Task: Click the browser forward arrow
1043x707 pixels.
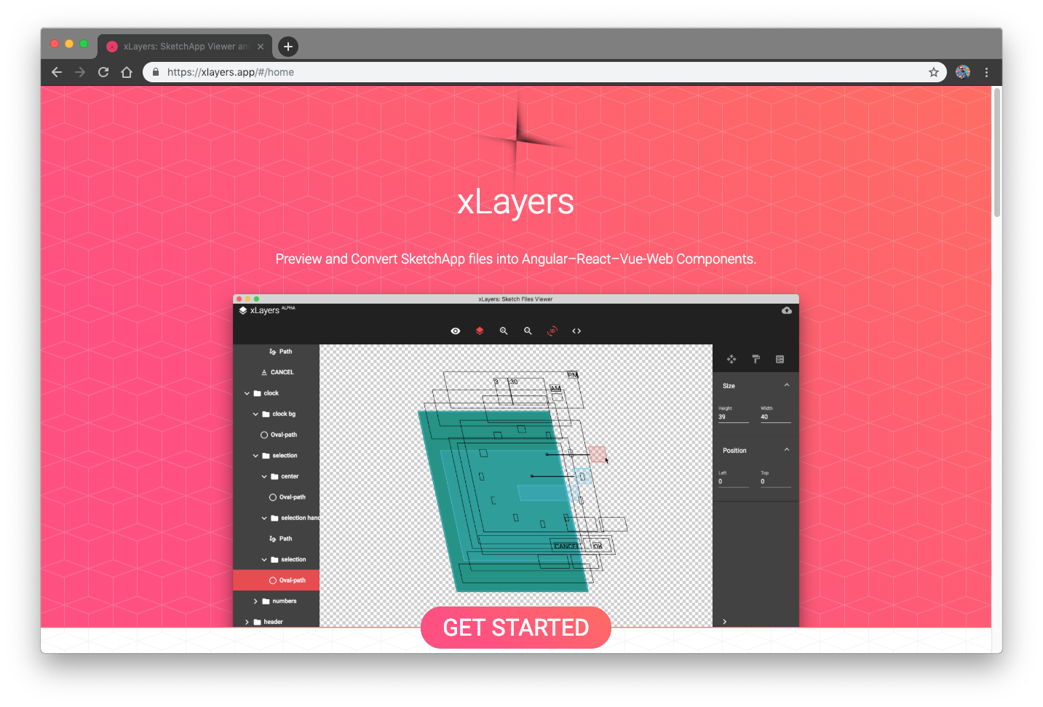Action: click(80, 72)
